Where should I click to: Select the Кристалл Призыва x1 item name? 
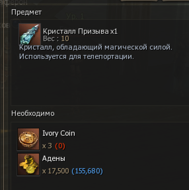[80, 31]
